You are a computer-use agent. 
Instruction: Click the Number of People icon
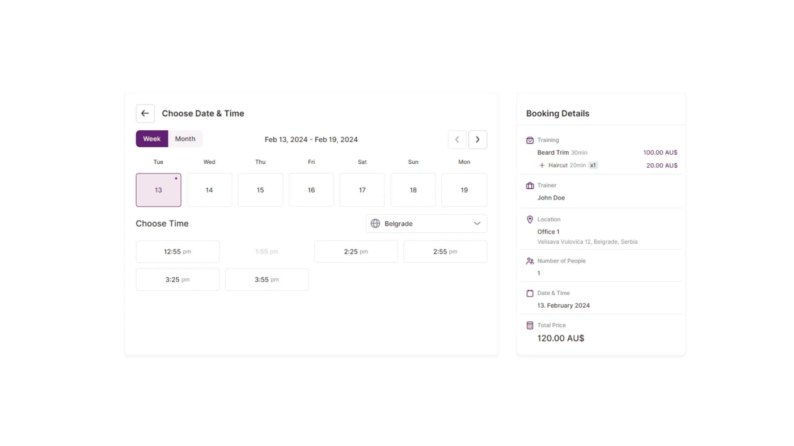[x=530, y=261]
